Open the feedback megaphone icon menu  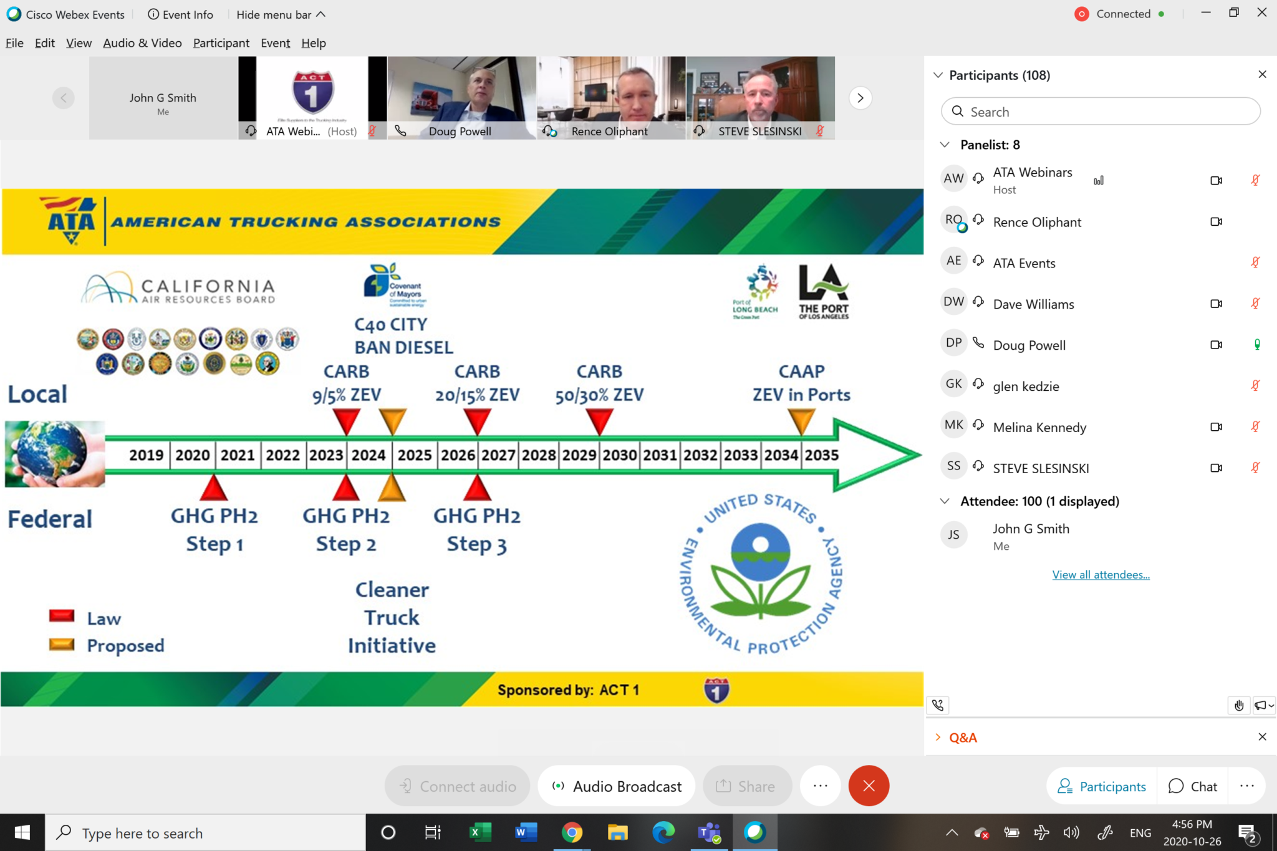[1264, 705]
